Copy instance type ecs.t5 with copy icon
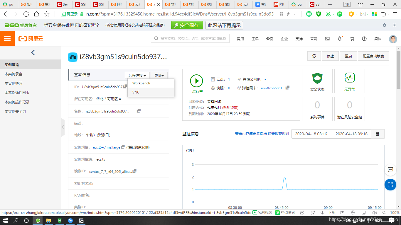The width and height of the screenshot is (401, 225). point(123,147)
